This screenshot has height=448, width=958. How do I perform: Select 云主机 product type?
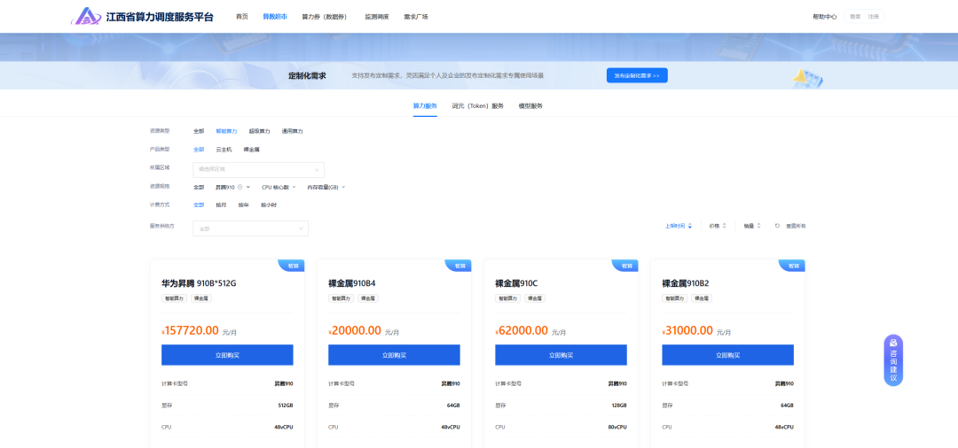click(224, 150)
